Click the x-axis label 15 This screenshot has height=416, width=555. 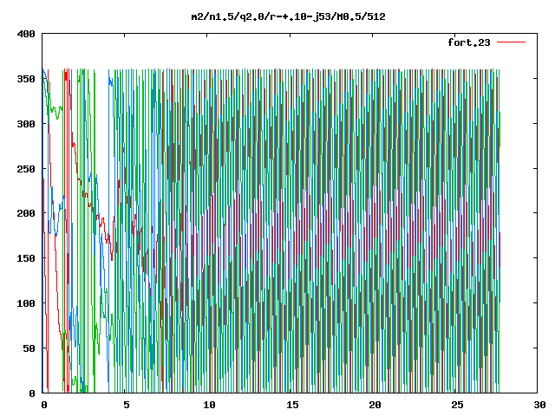pos(292,405)
